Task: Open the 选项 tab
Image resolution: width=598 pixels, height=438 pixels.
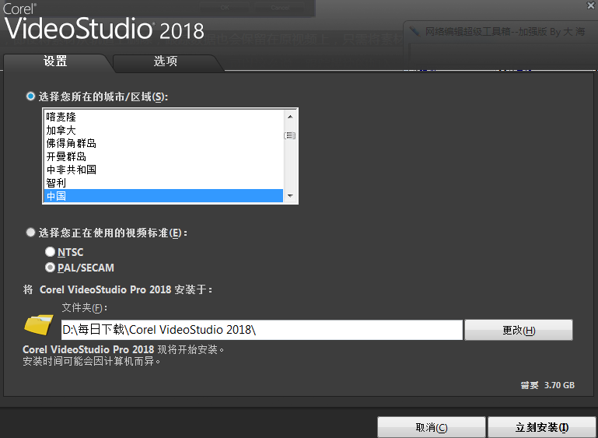Action: 165,61
